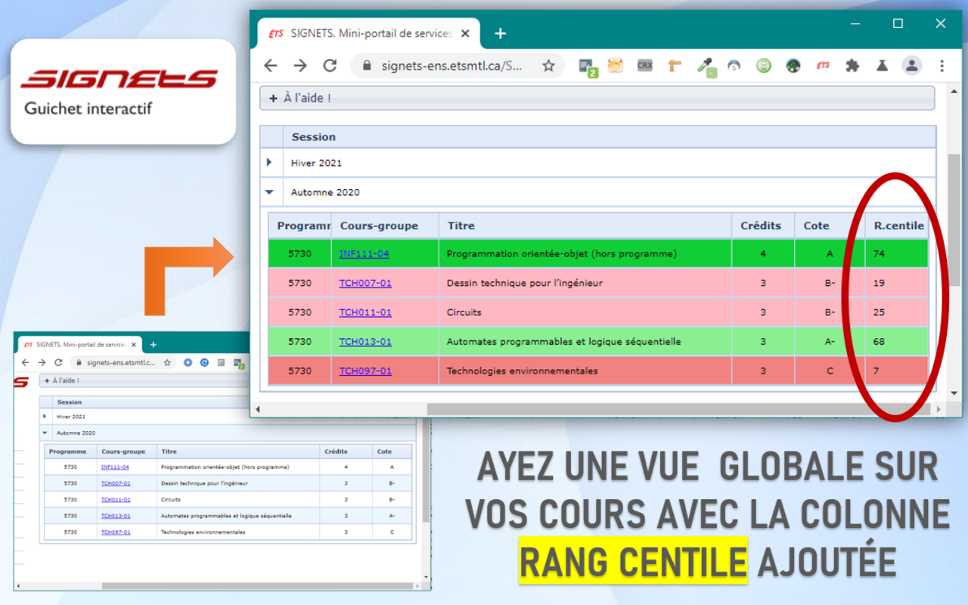Screen dimensions: 968x605
Task: Select the SIGNETS Mini-portail tab in the large window
Action: pyautogui.click(x=369, y=33)
